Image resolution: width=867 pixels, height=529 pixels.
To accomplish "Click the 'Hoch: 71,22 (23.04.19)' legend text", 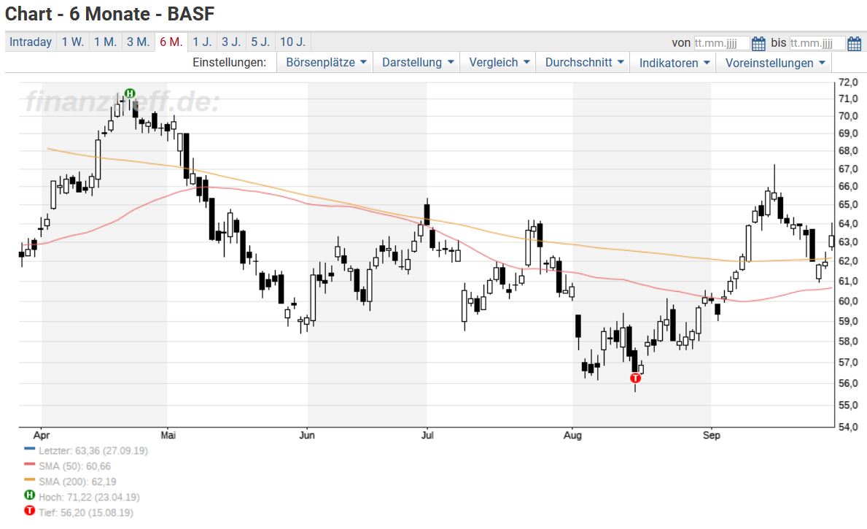I will [x=89, y=497].
